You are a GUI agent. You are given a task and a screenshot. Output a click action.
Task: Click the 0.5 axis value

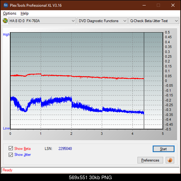(167, 32)
